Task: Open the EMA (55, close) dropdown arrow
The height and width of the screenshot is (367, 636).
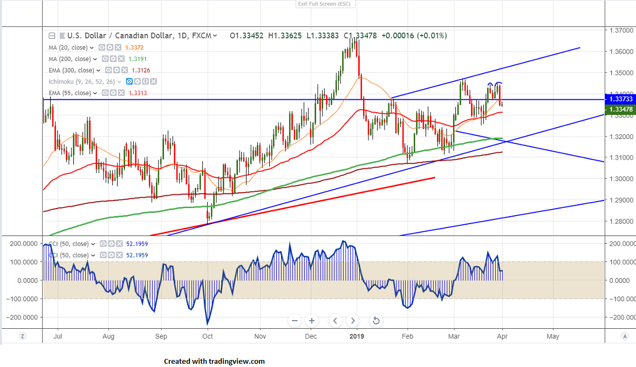Action: (x=95, y=93)
